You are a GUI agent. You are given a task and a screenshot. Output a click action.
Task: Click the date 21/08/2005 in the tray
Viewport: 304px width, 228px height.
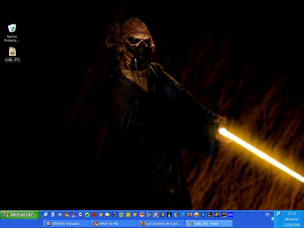292,225
